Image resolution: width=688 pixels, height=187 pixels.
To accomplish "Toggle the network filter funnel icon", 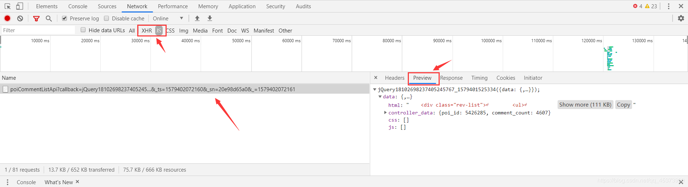I will pos(36,18).
